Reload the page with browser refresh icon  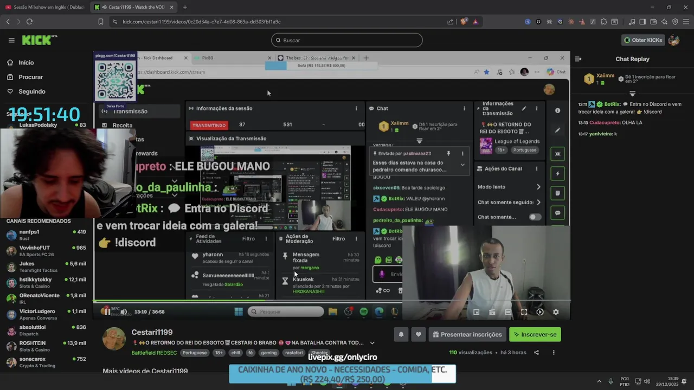29,22
